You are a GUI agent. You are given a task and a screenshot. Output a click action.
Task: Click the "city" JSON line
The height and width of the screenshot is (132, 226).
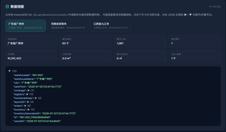25,83
